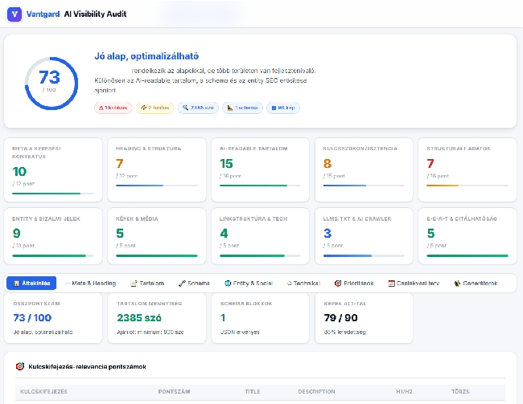This screenshot has height=404, width=523.
Task: Click the Képek Alt-tal 79 / 90 value
Action: (x=340, y=318)
